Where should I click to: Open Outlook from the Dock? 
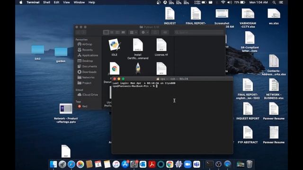143,164
